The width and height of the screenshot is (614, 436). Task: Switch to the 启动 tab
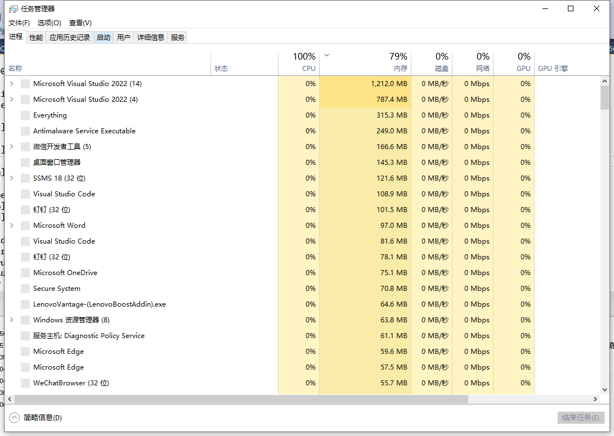tap(104, 37)
